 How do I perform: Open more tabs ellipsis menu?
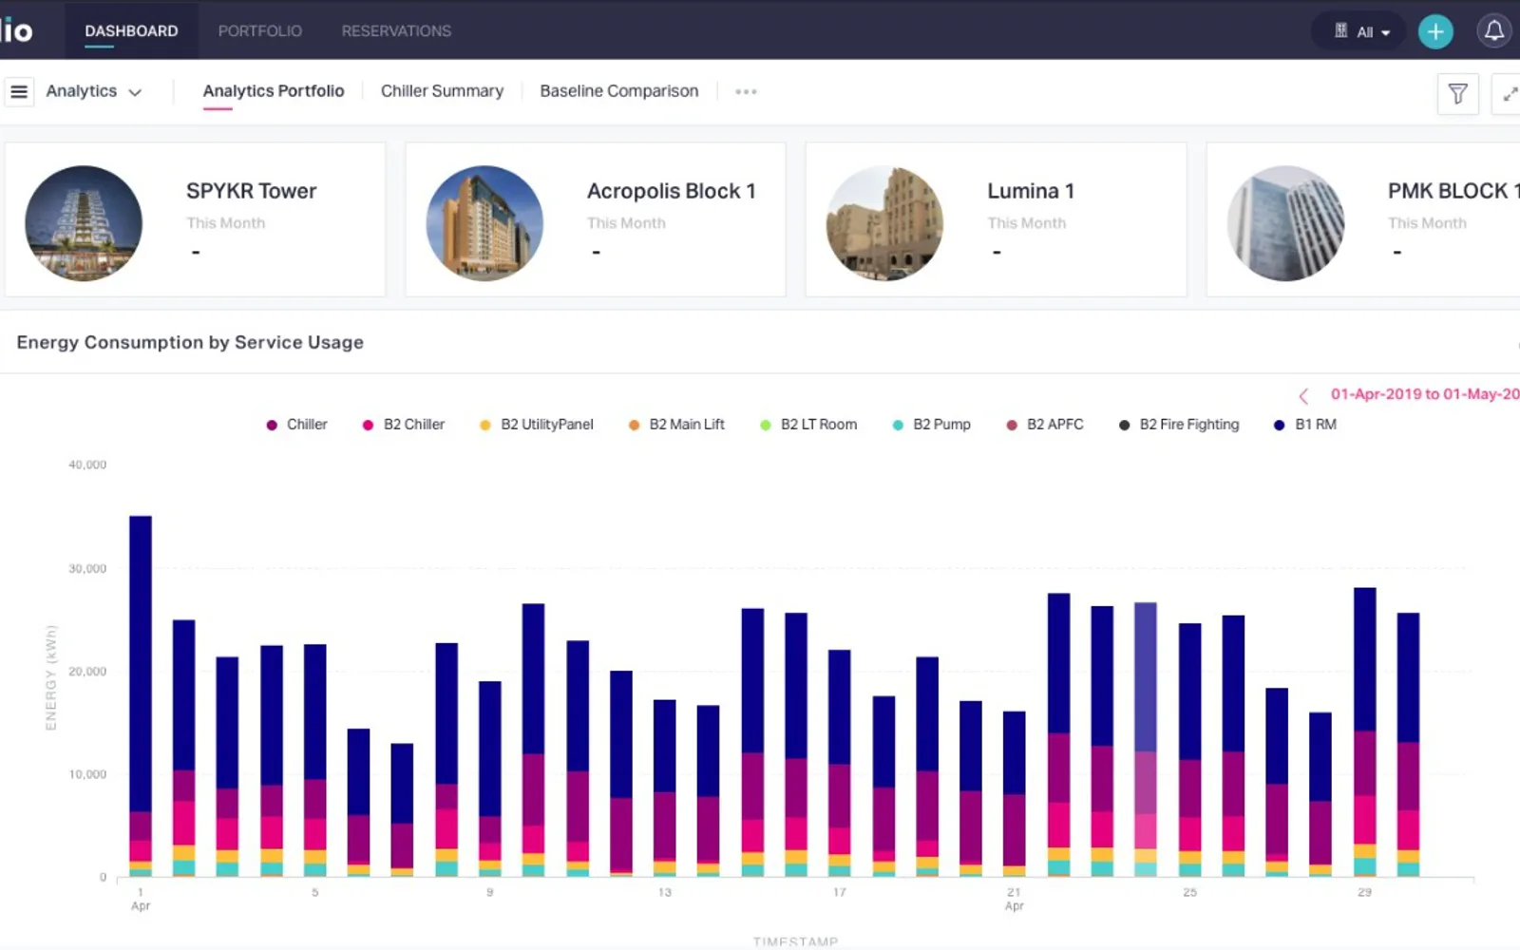(746, 91)
